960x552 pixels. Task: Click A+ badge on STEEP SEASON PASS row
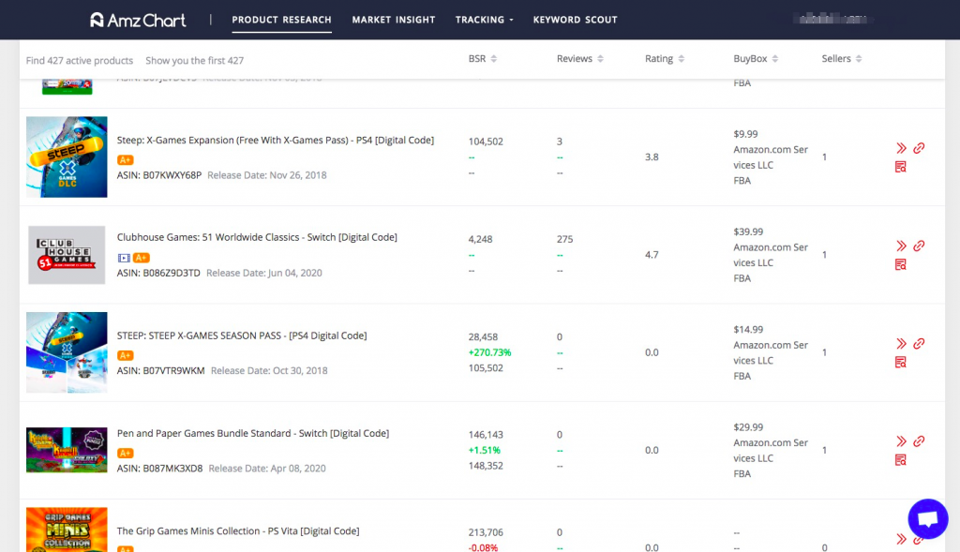tap(125, 355)
